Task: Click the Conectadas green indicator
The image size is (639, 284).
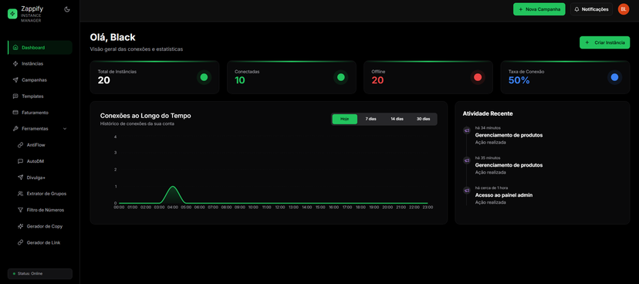Action: point(340,77)
